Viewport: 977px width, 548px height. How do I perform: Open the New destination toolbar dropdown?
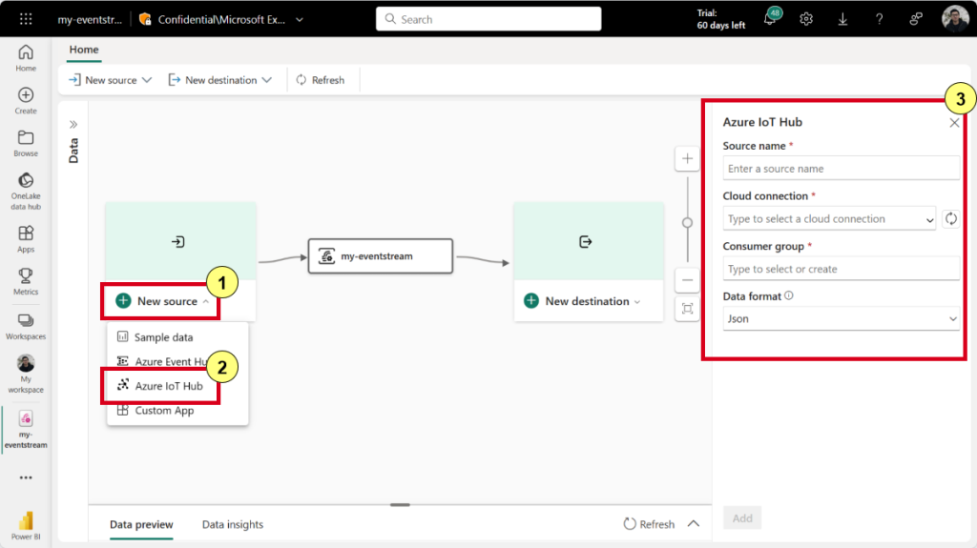[x=220, y=80]
